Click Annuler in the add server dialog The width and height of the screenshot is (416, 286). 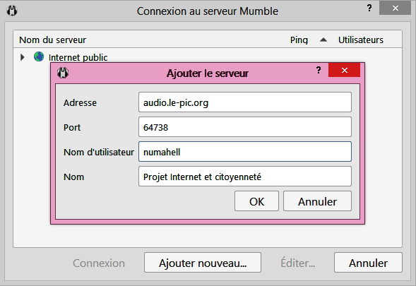pos(317,201)
